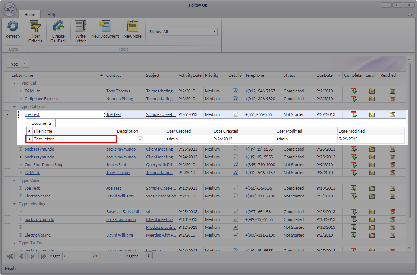Image resolution: width=417 pixels, height=275 pixels.
Task: Click Complete icon for Joe Test callback row
Action: tap(353, 114)
